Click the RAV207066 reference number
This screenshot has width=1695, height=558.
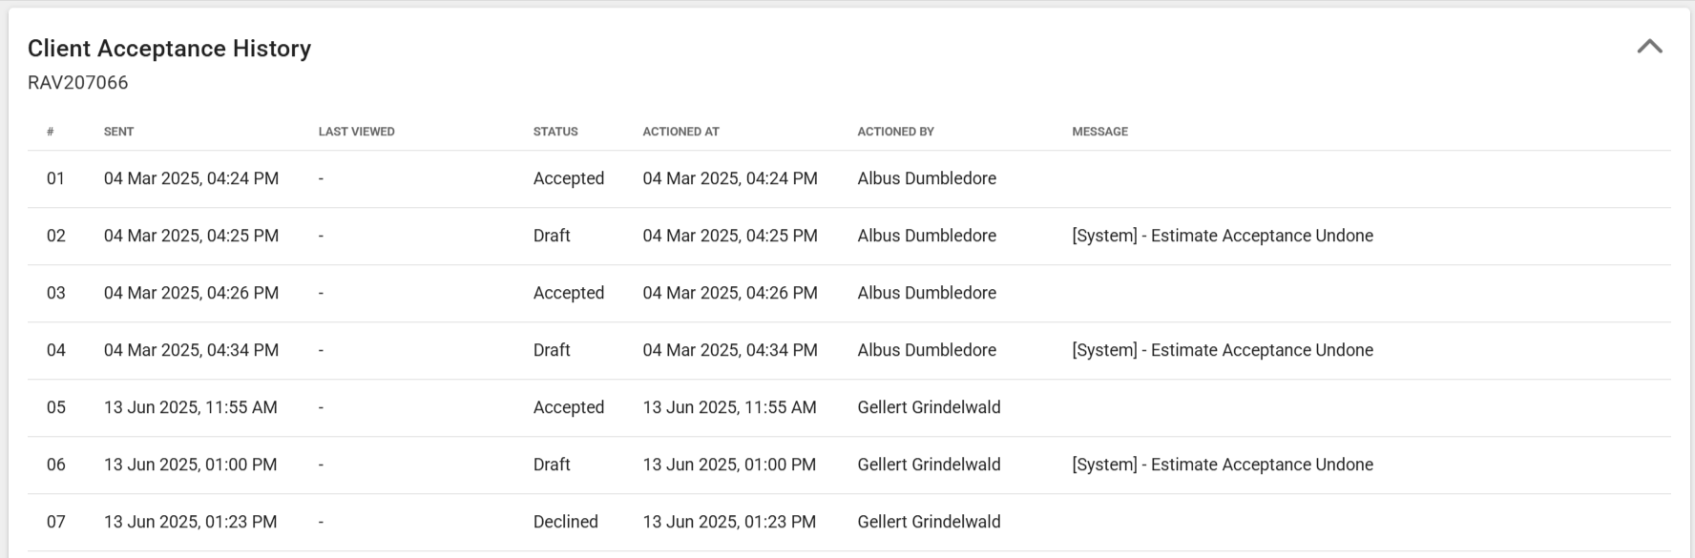pos(77,83)
